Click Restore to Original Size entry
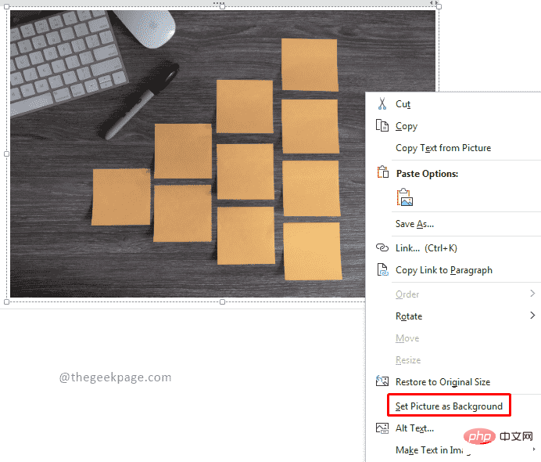The height and width of the screenshot is (462, 541). pyautogui.click(x=443, y=382)
